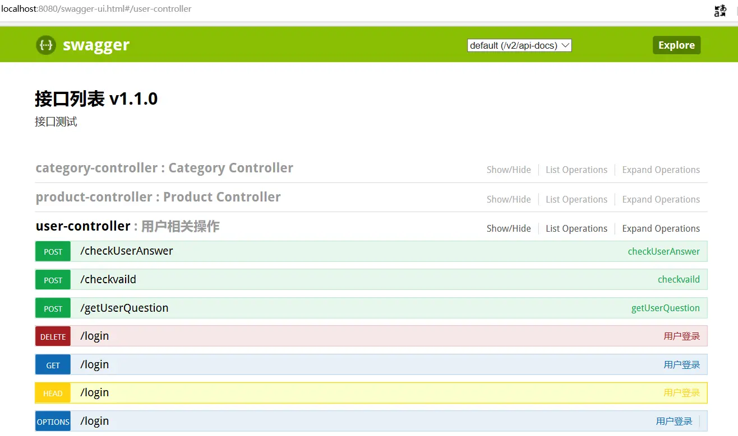The height and width of the screenshot is (436, 738).
Task: Click the DELETE badge of /login
Action: pyautogui.click(x=53, y=336)
